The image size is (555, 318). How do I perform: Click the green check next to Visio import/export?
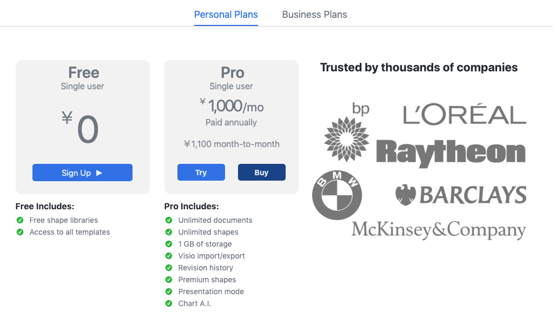[x=169, y=256]
